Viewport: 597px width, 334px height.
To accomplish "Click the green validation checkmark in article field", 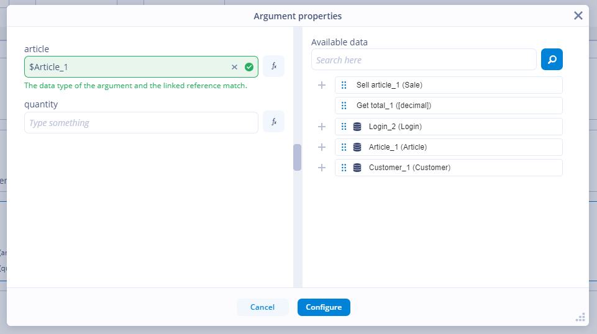I will [x=249, y=67].
